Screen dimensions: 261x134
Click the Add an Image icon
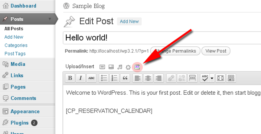(x=102, y=67)
